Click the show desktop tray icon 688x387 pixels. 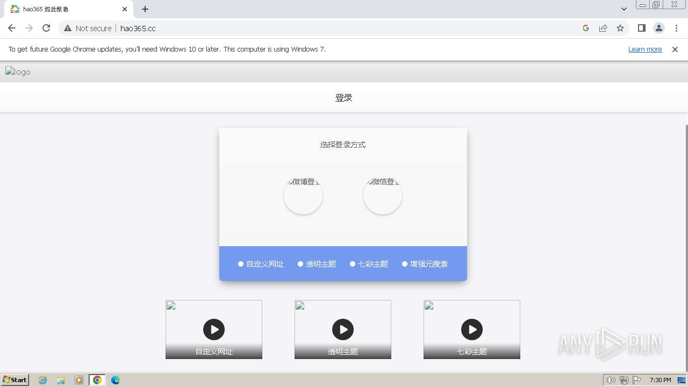tap(682, 380)
